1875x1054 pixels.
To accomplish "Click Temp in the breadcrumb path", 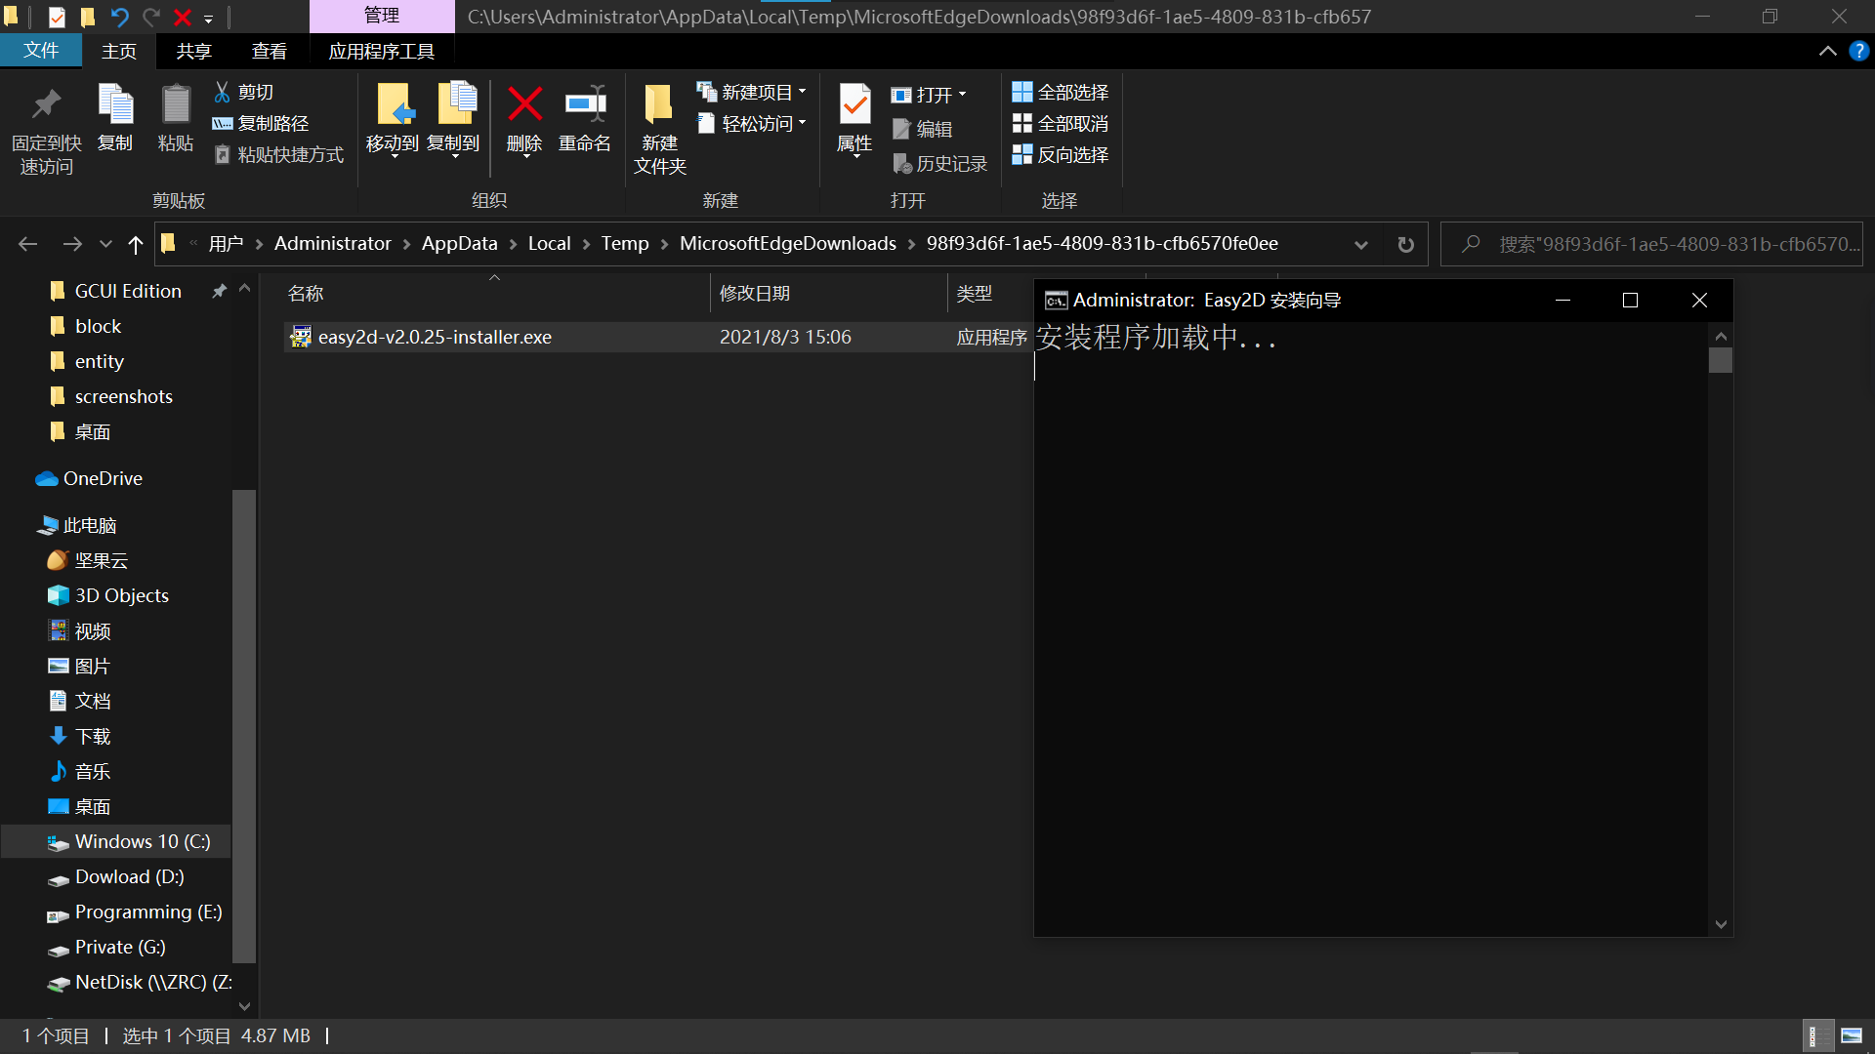I will 624,243.
